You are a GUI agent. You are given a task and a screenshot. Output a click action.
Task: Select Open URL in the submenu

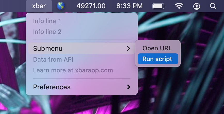click(157, 48)
